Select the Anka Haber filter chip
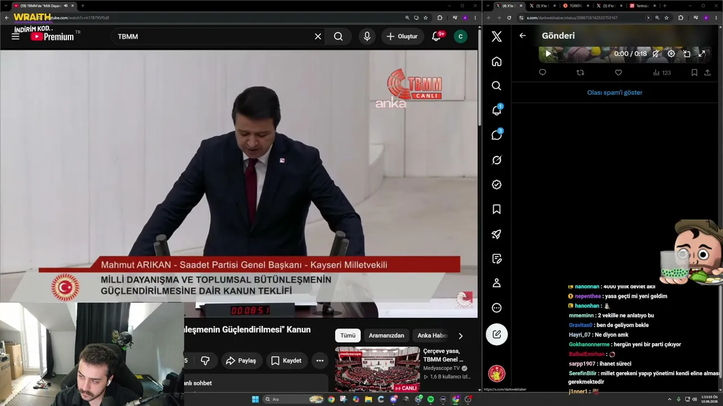The height and width of the screenshot is (406, 723). coord(432,336)
